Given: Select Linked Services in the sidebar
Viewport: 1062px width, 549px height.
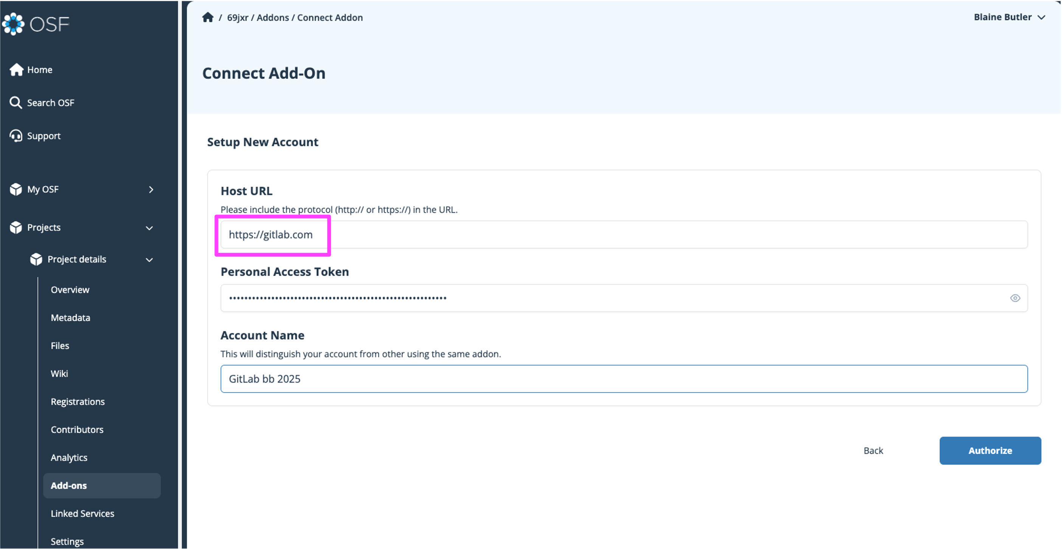Looking at the screenshot, I should coord(82,513).
